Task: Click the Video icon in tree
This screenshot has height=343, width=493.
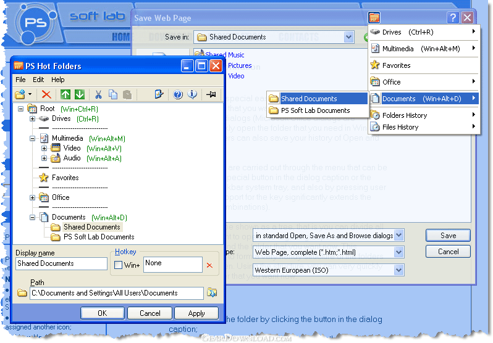Action: tap(56, 148)
